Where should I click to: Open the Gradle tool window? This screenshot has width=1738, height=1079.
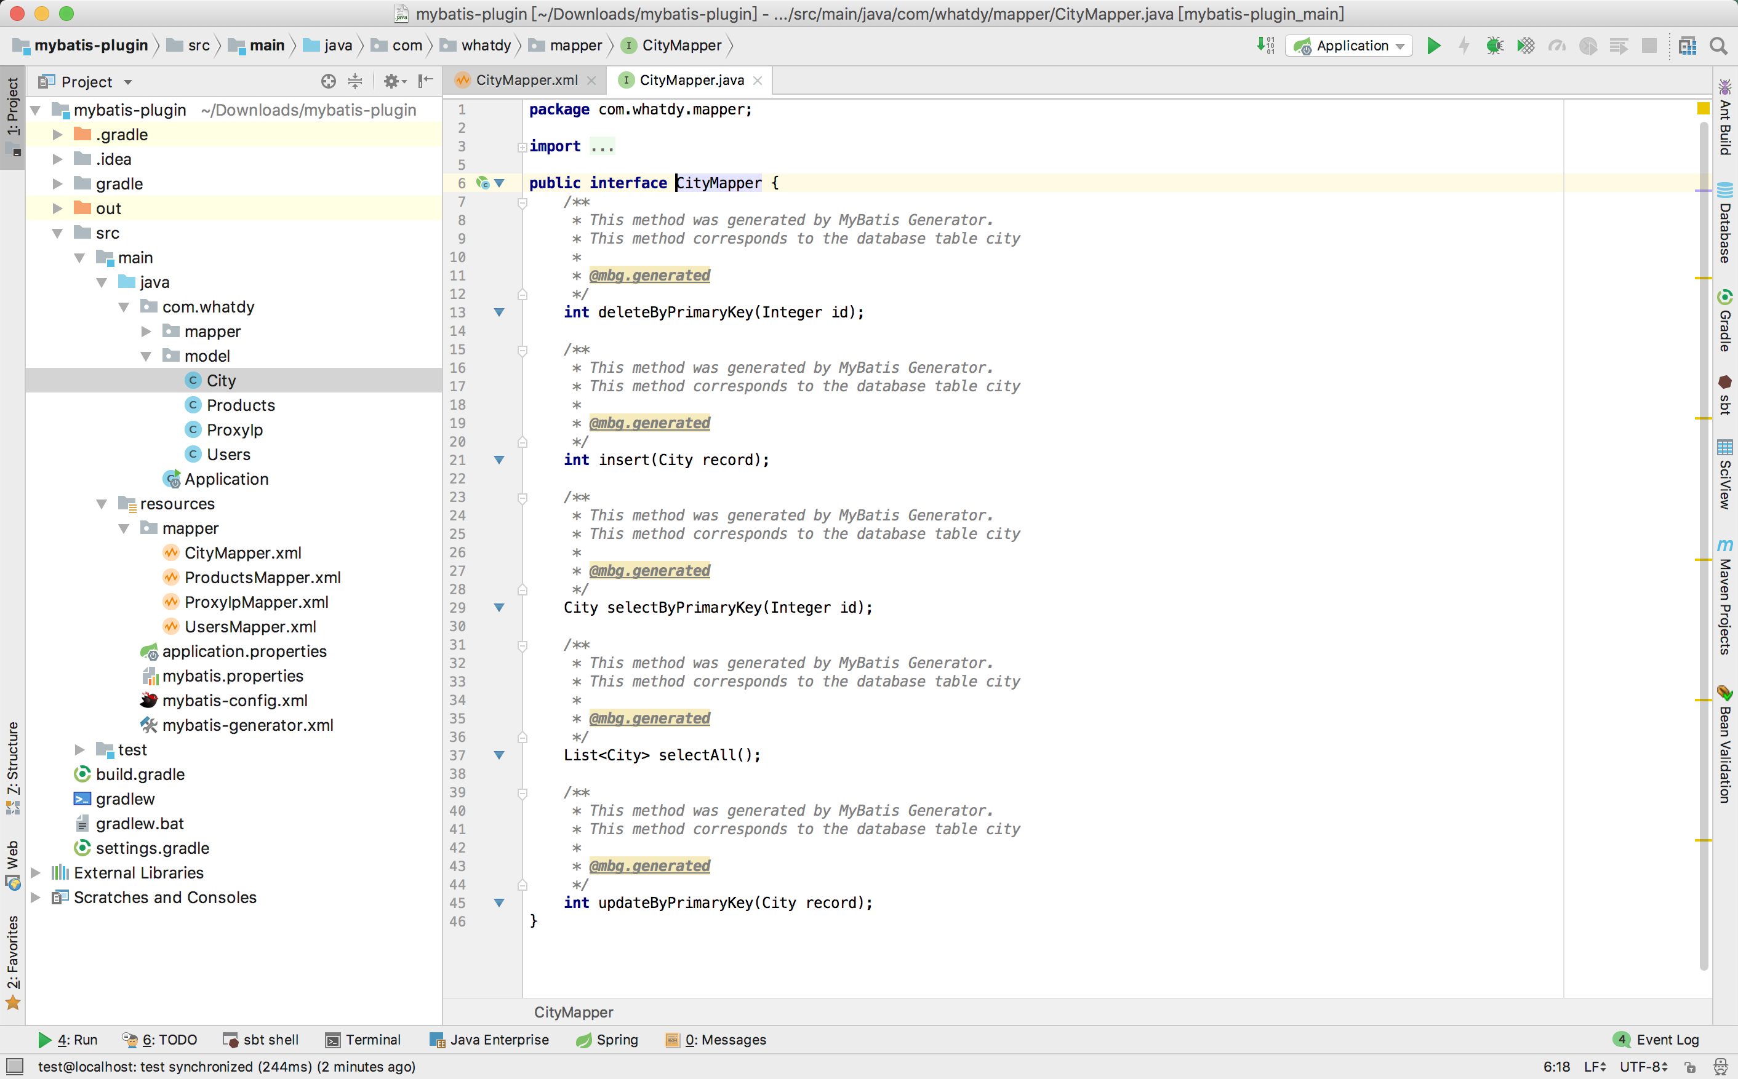pos(1725,321)
